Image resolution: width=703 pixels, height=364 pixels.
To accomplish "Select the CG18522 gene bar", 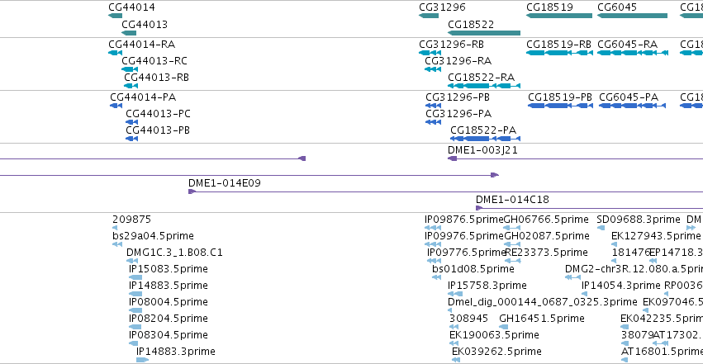I will pyautogui.click(x=484, y=33).
